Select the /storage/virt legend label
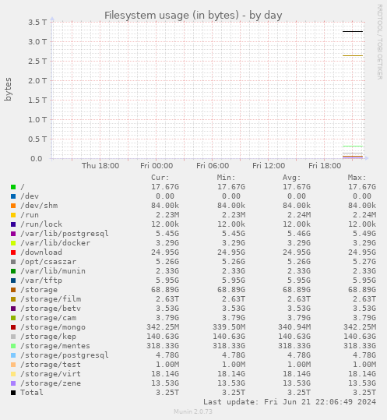 (51, 374)
